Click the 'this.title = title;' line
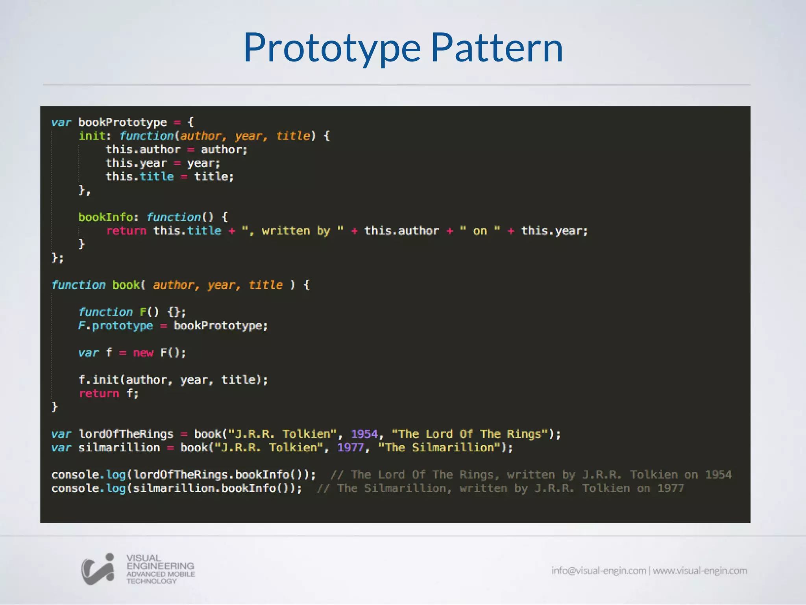This screenshot has height=605, width=806. (x=170, y=176)
